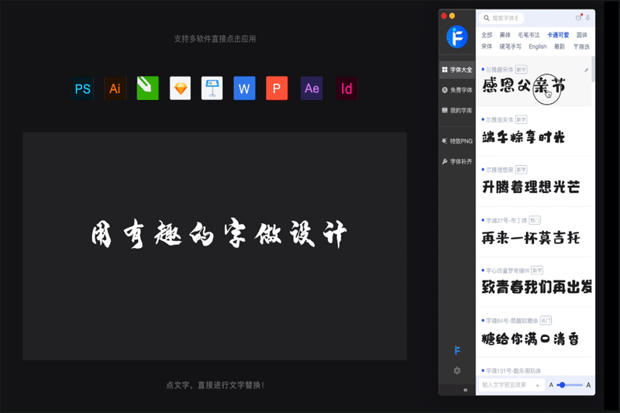Expand the preview text dropdown arrow
The image size is (620, 413).
click(x=537, y=385)
